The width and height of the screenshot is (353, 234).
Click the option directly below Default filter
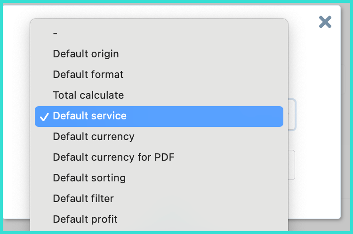pos(85,219)
